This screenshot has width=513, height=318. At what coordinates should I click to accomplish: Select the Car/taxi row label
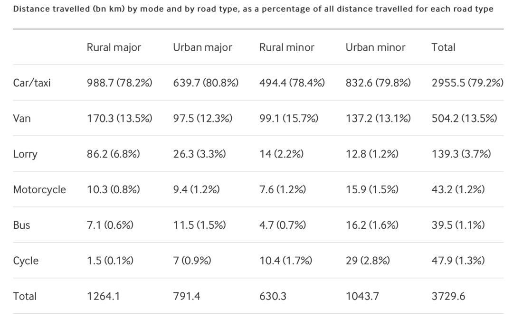point(32,83)
